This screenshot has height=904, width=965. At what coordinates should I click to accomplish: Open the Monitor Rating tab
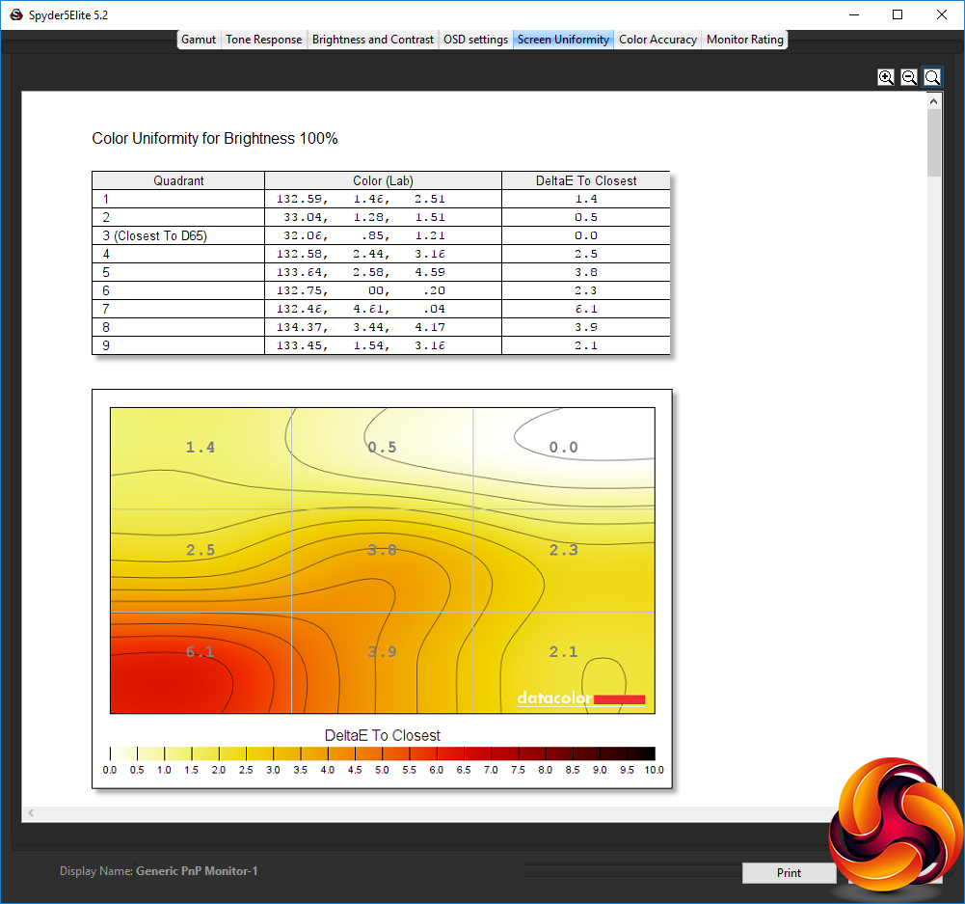(744, 40)
